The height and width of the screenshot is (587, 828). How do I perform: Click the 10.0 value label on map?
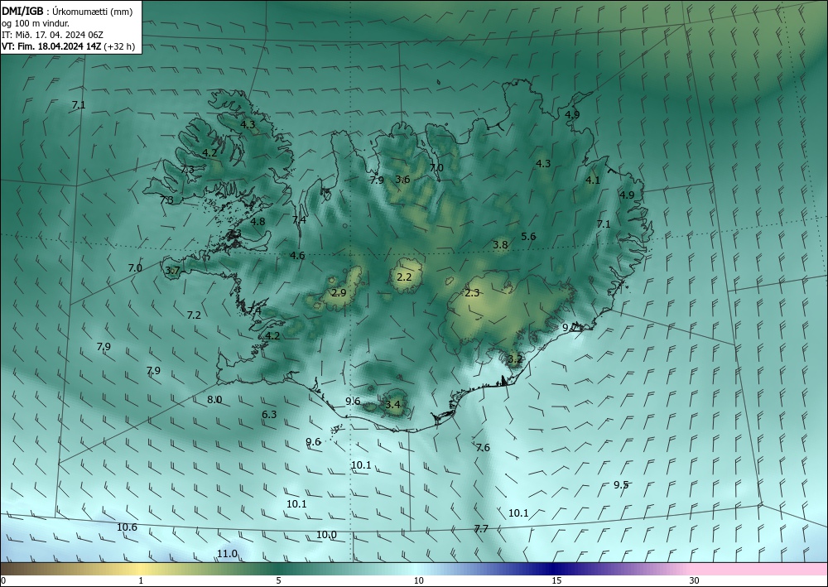point(326,535)
